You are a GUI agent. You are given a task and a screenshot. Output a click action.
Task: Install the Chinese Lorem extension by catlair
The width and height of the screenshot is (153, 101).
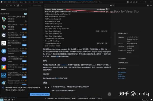[24, 45]
